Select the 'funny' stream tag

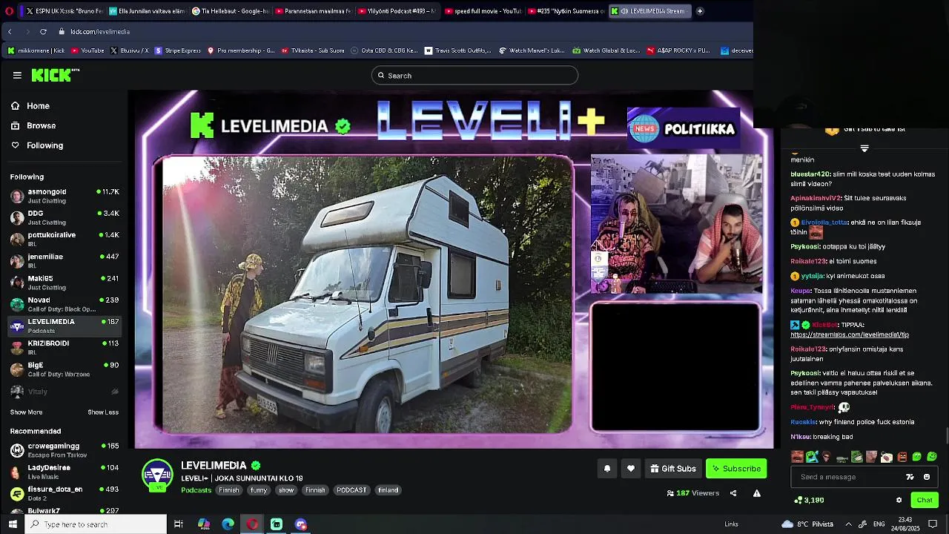[x=259, y=490]
